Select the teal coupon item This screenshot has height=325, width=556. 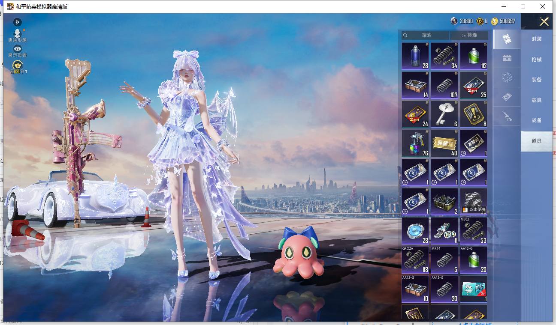[x=474, y=289]
